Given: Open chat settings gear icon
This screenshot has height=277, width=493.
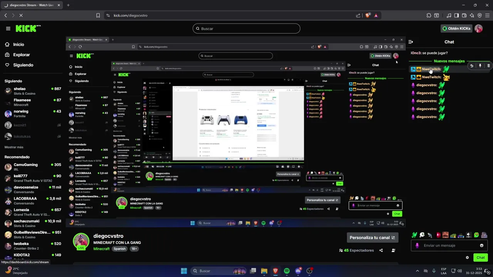Looking at the screenshot, I should click(x=467, y=257).
